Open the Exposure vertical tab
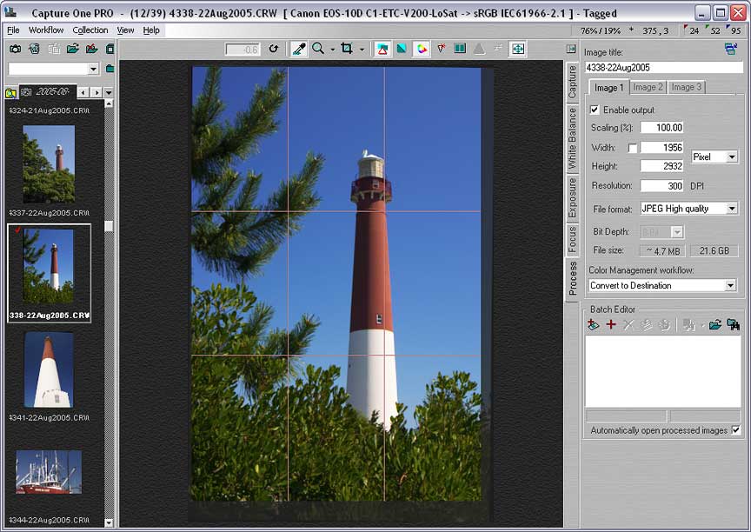Image resolution: width=751 pixels, height=532 pixels. tap(572, 198)
